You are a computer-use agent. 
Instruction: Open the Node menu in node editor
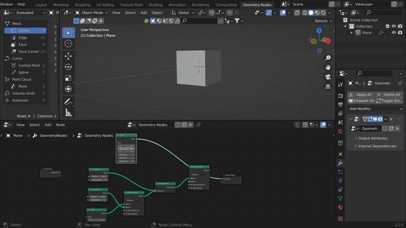pos(60,125)
